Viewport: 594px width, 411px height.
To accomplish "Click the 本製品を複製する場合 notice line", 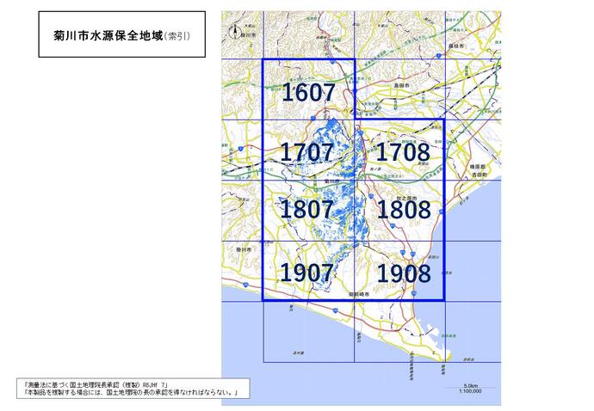I will (x=131, y=392).
